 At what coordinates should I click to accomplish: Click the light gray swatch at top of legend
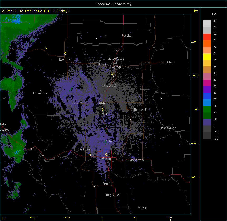coord(207,24)
